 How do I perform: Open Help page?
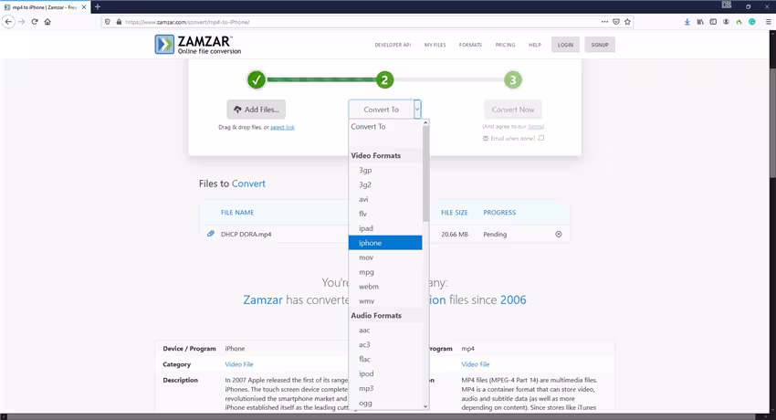click(534, 45)
